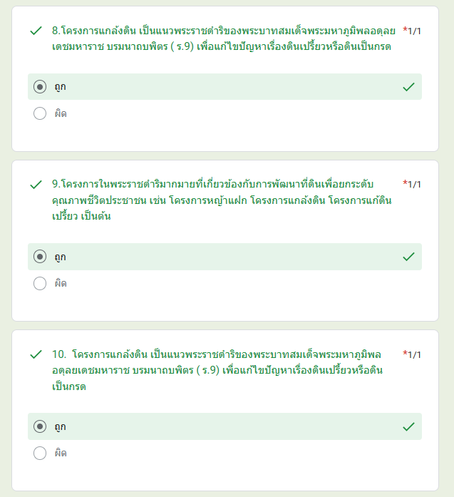The width and height of the screenshot is (454, 497).
Task: Click the question 9 title about โครงการหญ้าแฝก
Action: tap(222, 200)
